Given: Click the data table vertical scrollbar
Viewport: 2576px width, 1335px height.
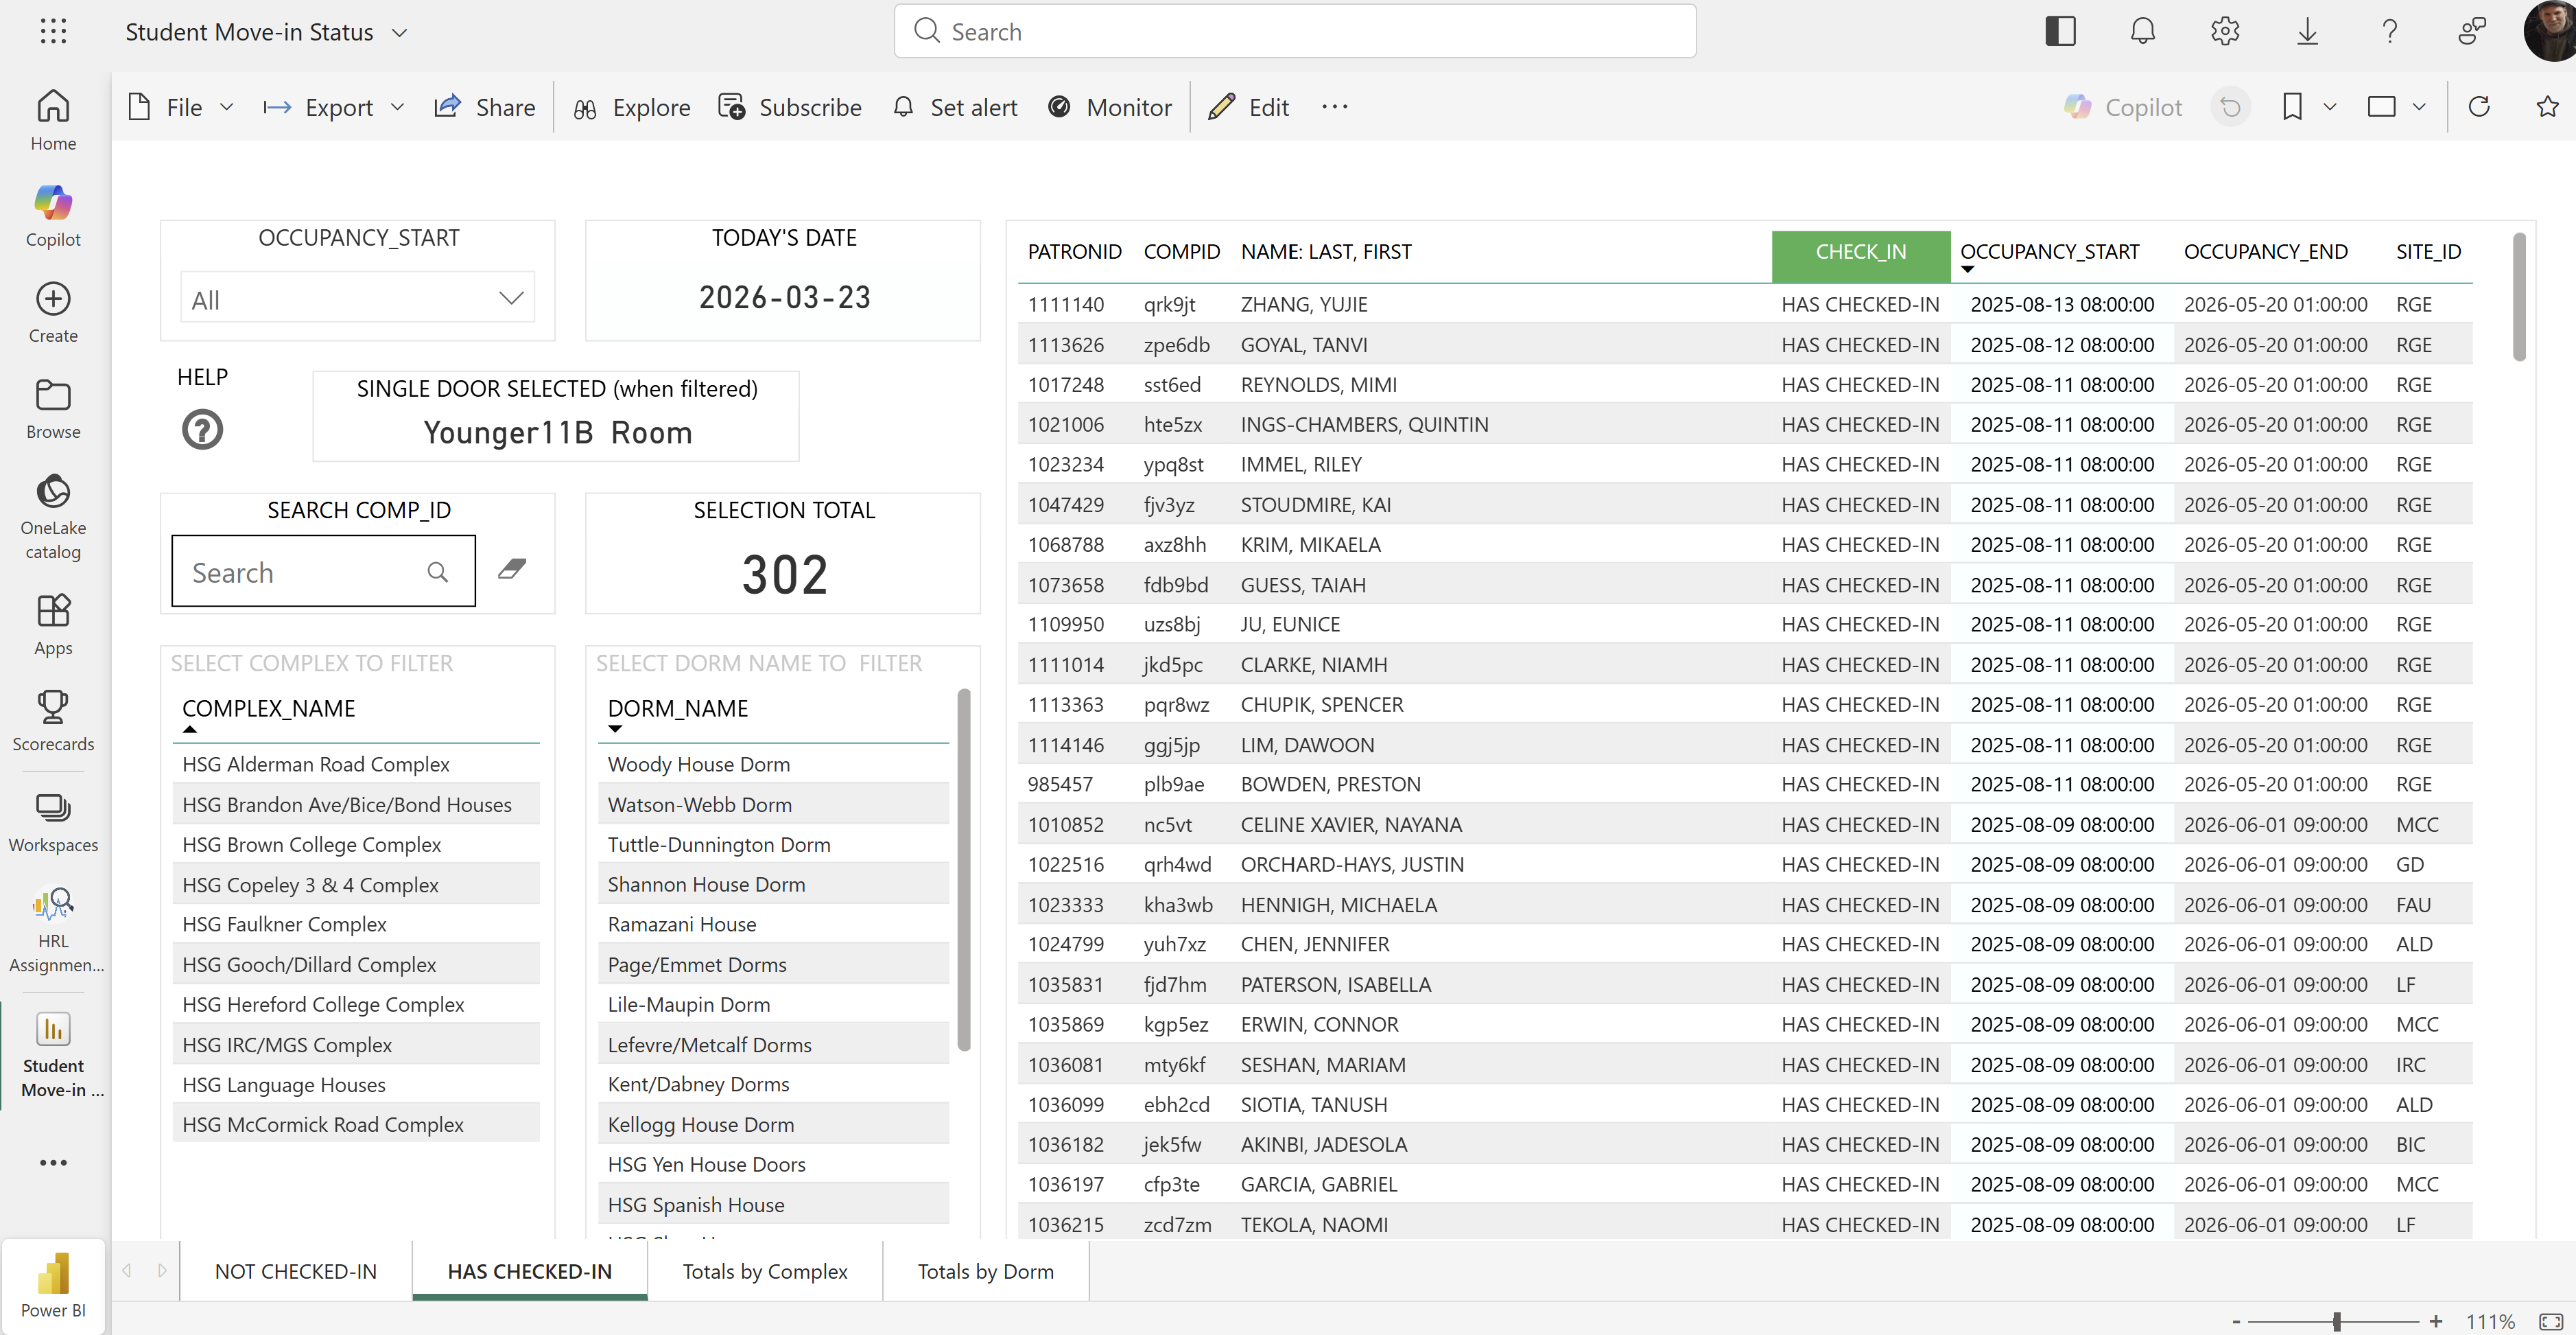Looking at the screenshot, I should 2519,297.
